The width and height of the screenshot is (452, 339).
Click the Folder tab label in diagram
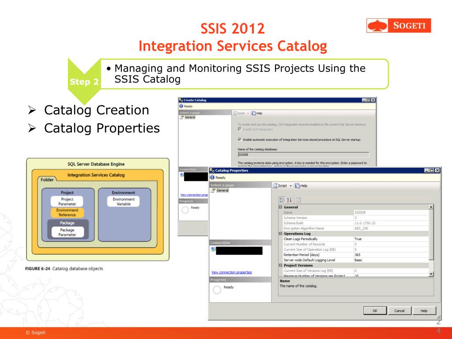pos(47,180)
